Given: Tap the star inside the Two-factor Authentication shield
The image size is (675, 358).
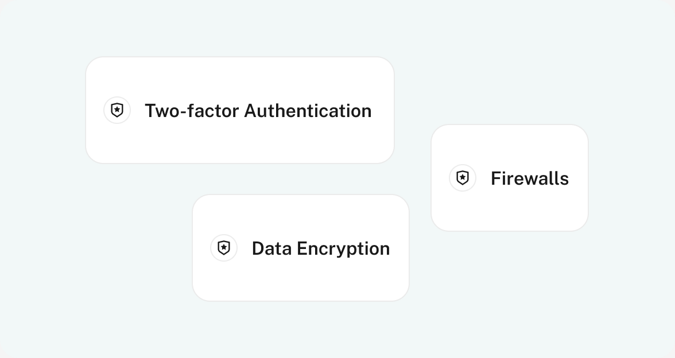Looking at the screenshot, I should (x=117, y=110).
